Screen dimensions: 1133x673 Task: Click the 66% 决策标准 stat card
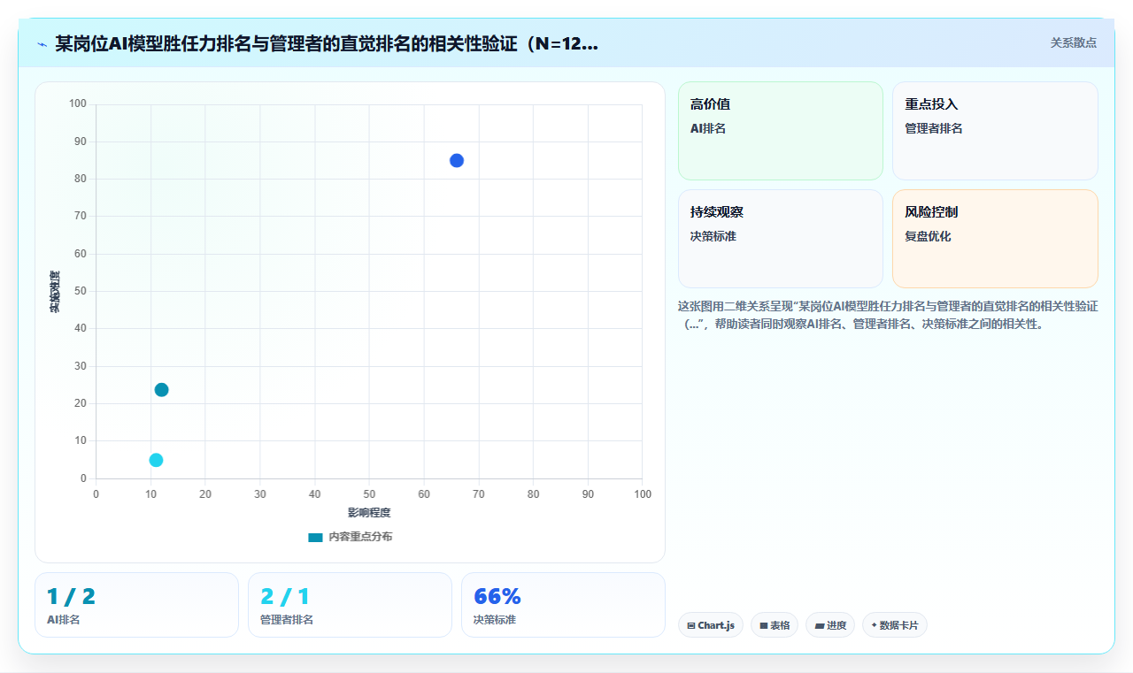coord(563,605)
